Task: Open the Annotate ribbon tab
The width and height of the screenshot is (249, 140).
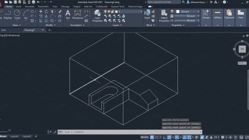Action: click(x=30, y=7)
